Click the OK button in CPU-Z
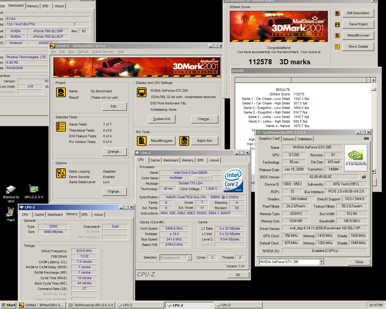Image resolution: width=386 pixels, height=309 pixels. (238, 275)
